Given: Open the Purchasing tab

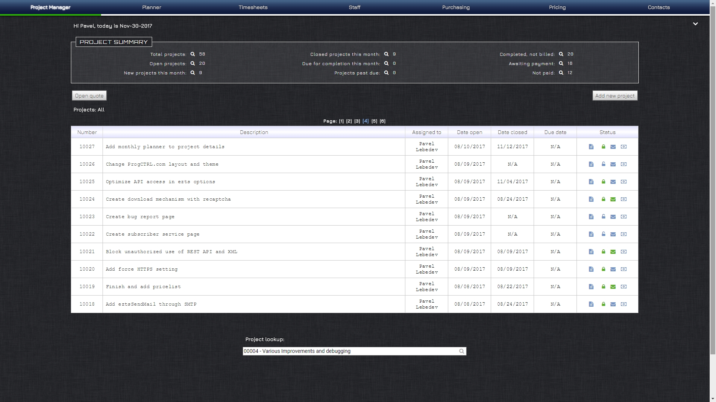Looking at the screenshot, I should 456,7.
